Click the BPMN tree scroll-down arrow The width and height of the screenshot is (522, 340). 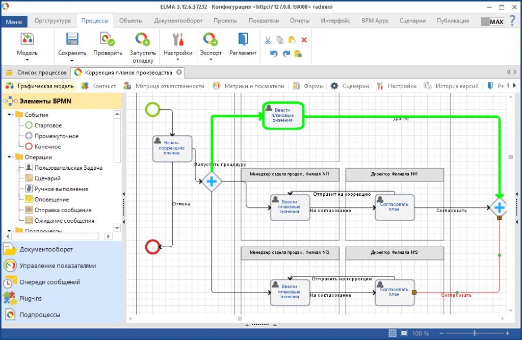[117, 228]
